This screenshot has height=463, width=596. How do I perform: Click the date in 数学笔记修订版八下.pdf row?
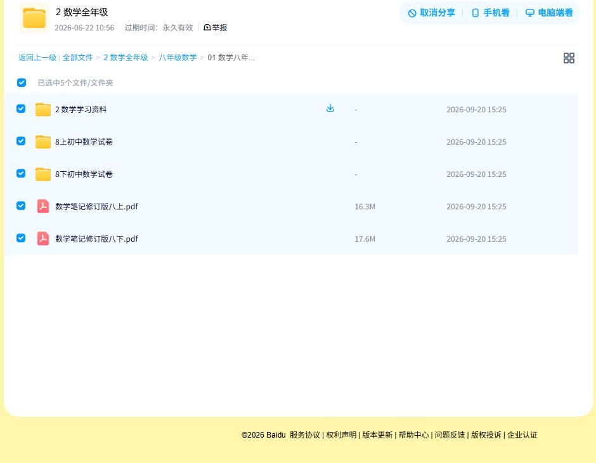click(x=476, y=238)
